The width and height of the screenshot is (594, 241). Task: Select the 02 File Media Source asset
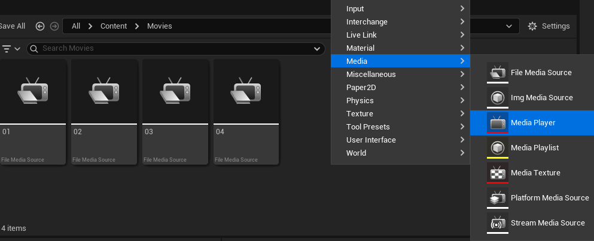(104, 112)
